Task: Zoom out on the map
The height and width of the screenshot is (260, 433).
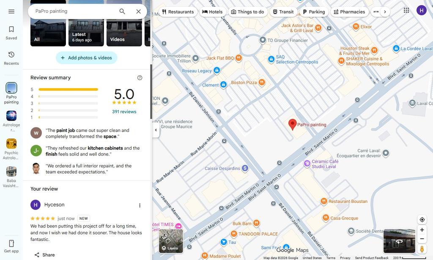Action: (422, 239)
